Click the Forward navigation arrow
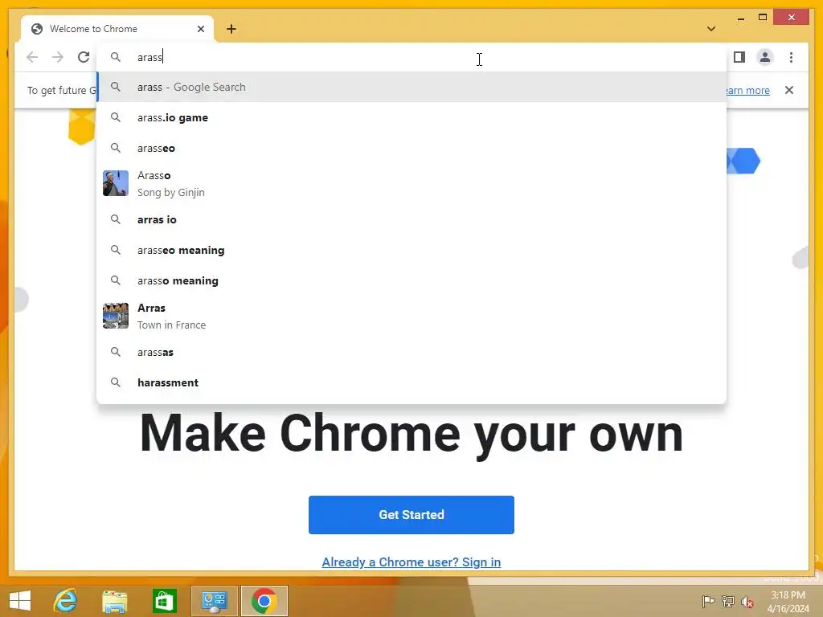Image resolution: width=823 pixels, height=617 pixels. pos(58,57)
